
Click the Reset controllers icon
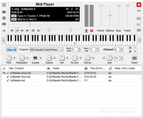(135, 58)
